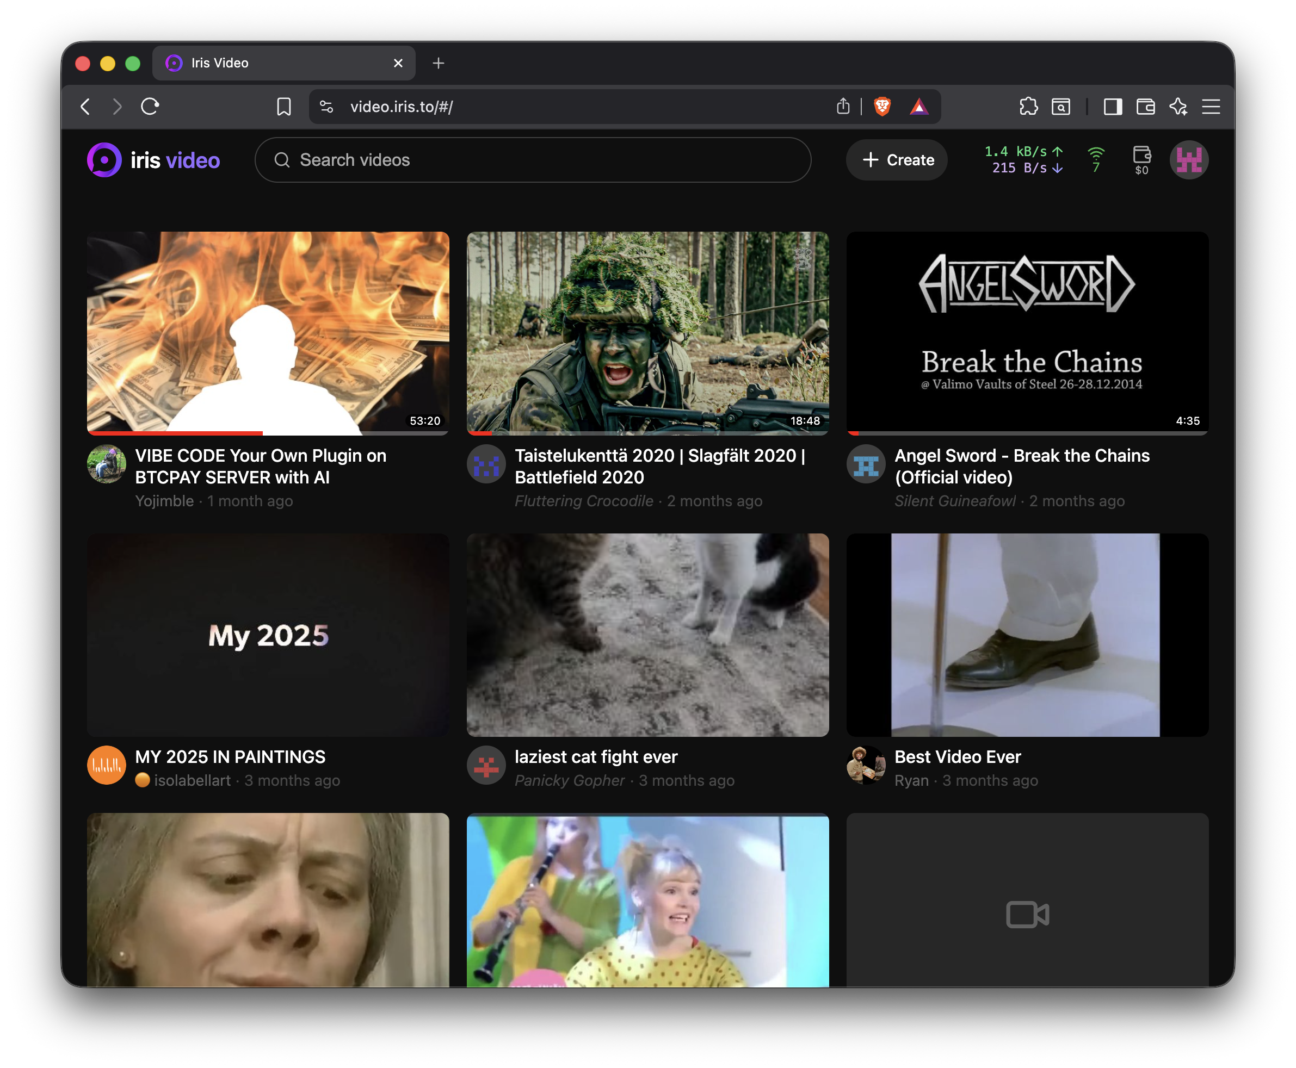
Task: Click the iris video logo
Action: pyautogui.click(x=153, y=160)
